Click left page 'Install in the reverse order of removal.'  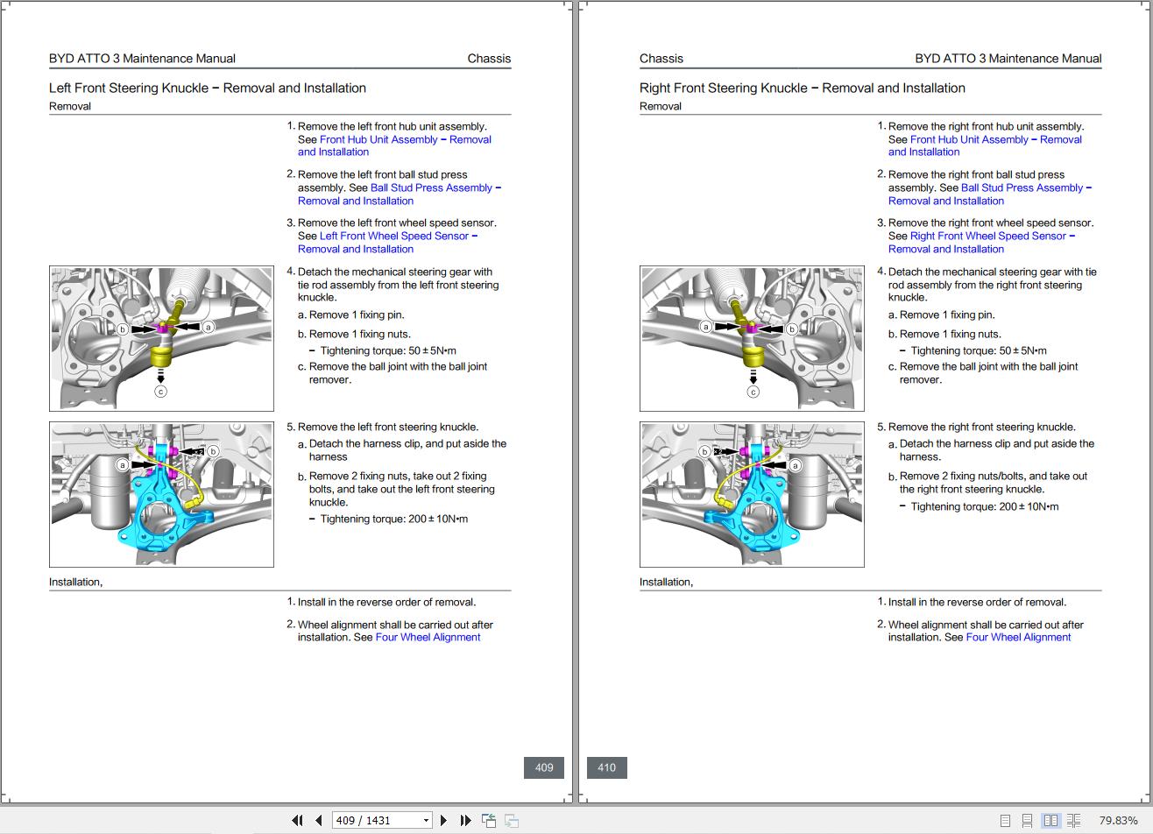[x=387, y=602]
